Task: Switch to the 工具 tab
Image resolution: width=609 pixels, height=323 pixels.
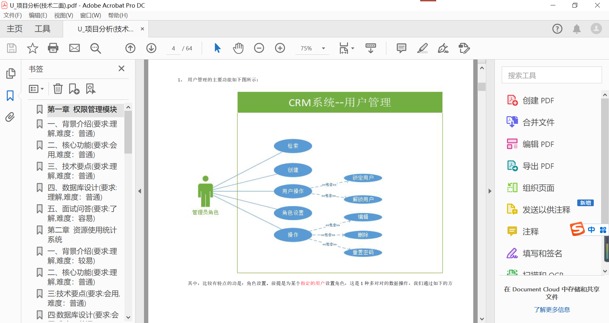Action: [x=42, y=28]
